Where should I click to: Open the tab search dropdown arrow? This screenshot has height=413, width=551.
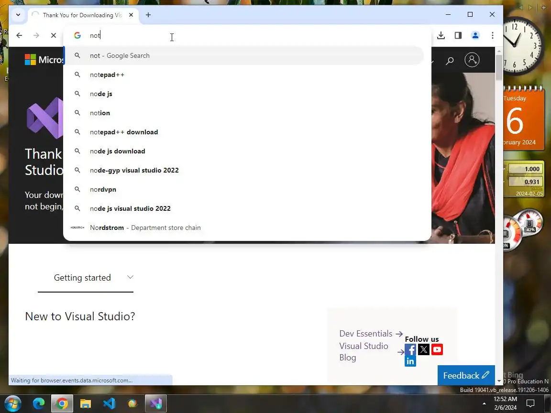[18, 15]
